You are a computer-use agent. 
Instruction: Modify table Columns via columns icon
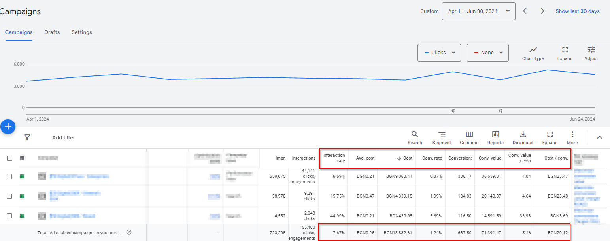pos(469,137)
